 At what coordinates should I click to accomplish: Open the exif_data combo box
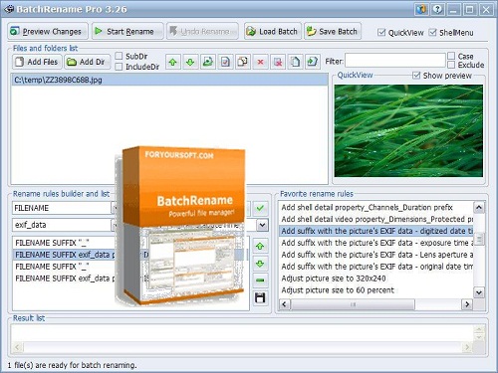pos(65,225)
